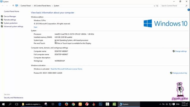
Task: Show hidden system tray icons
Action: pos(160,104)
